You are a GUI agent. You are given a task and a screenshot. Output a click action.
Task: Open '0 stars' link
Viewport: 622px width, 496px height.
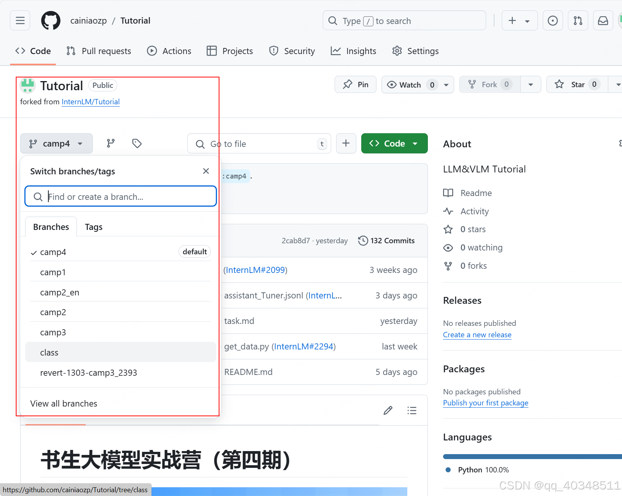tap(464, 229)
